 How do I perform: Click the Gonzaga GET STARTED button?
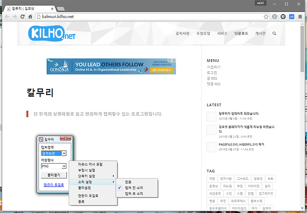pyautogui.click(x=162, y=70)
